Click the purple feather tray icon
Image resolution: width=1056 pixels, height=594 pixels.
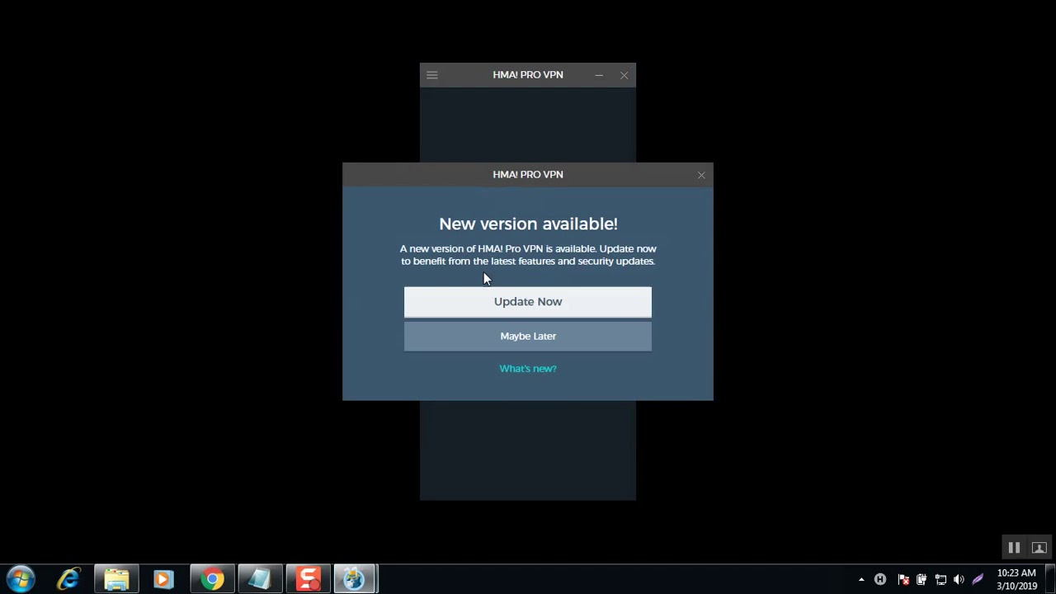click(x=978, y=580)
